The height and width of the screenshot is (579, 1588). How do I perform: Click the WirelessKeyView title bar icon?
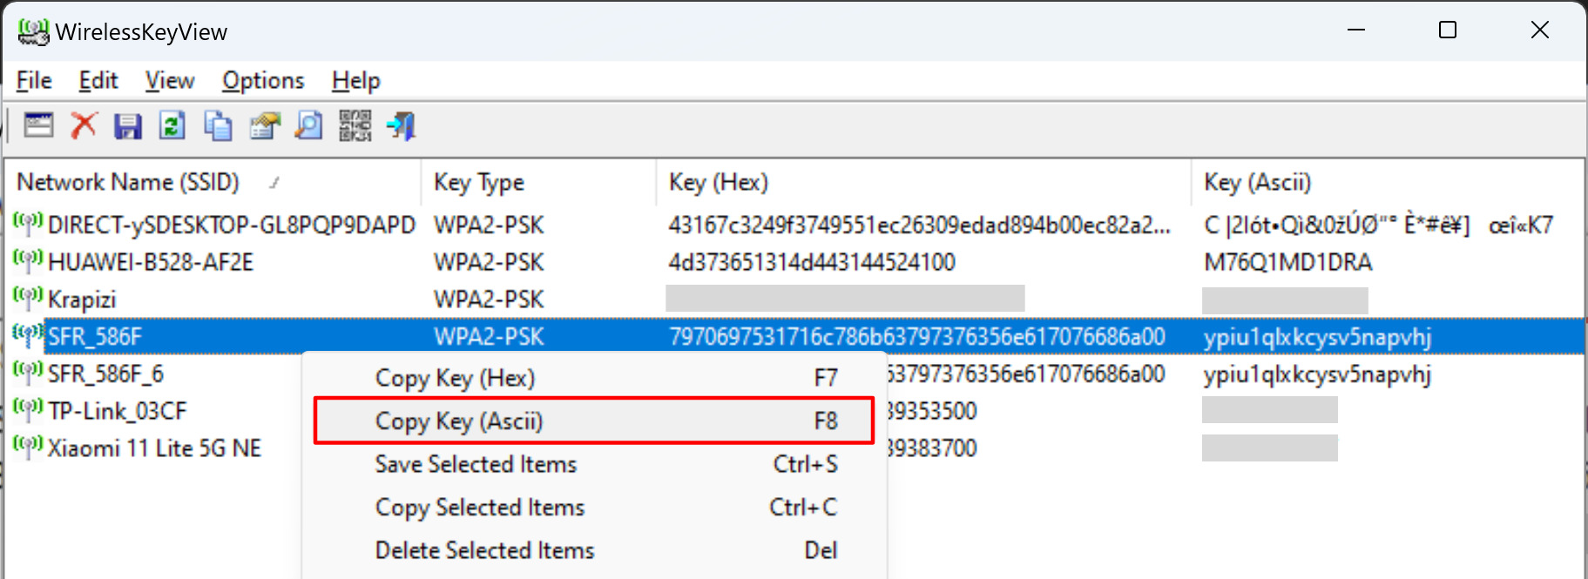point(33,32)
